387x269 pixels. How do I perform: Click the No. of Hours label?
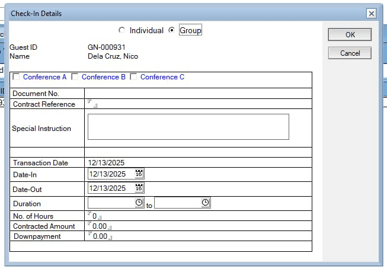click(33, 216)
